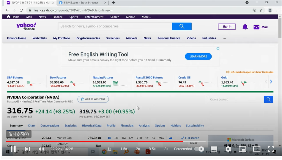Image resolution: width=282 pixels, height=160 pixels.
Task: Change the chart type icon
Action: (x=171, y=138)
